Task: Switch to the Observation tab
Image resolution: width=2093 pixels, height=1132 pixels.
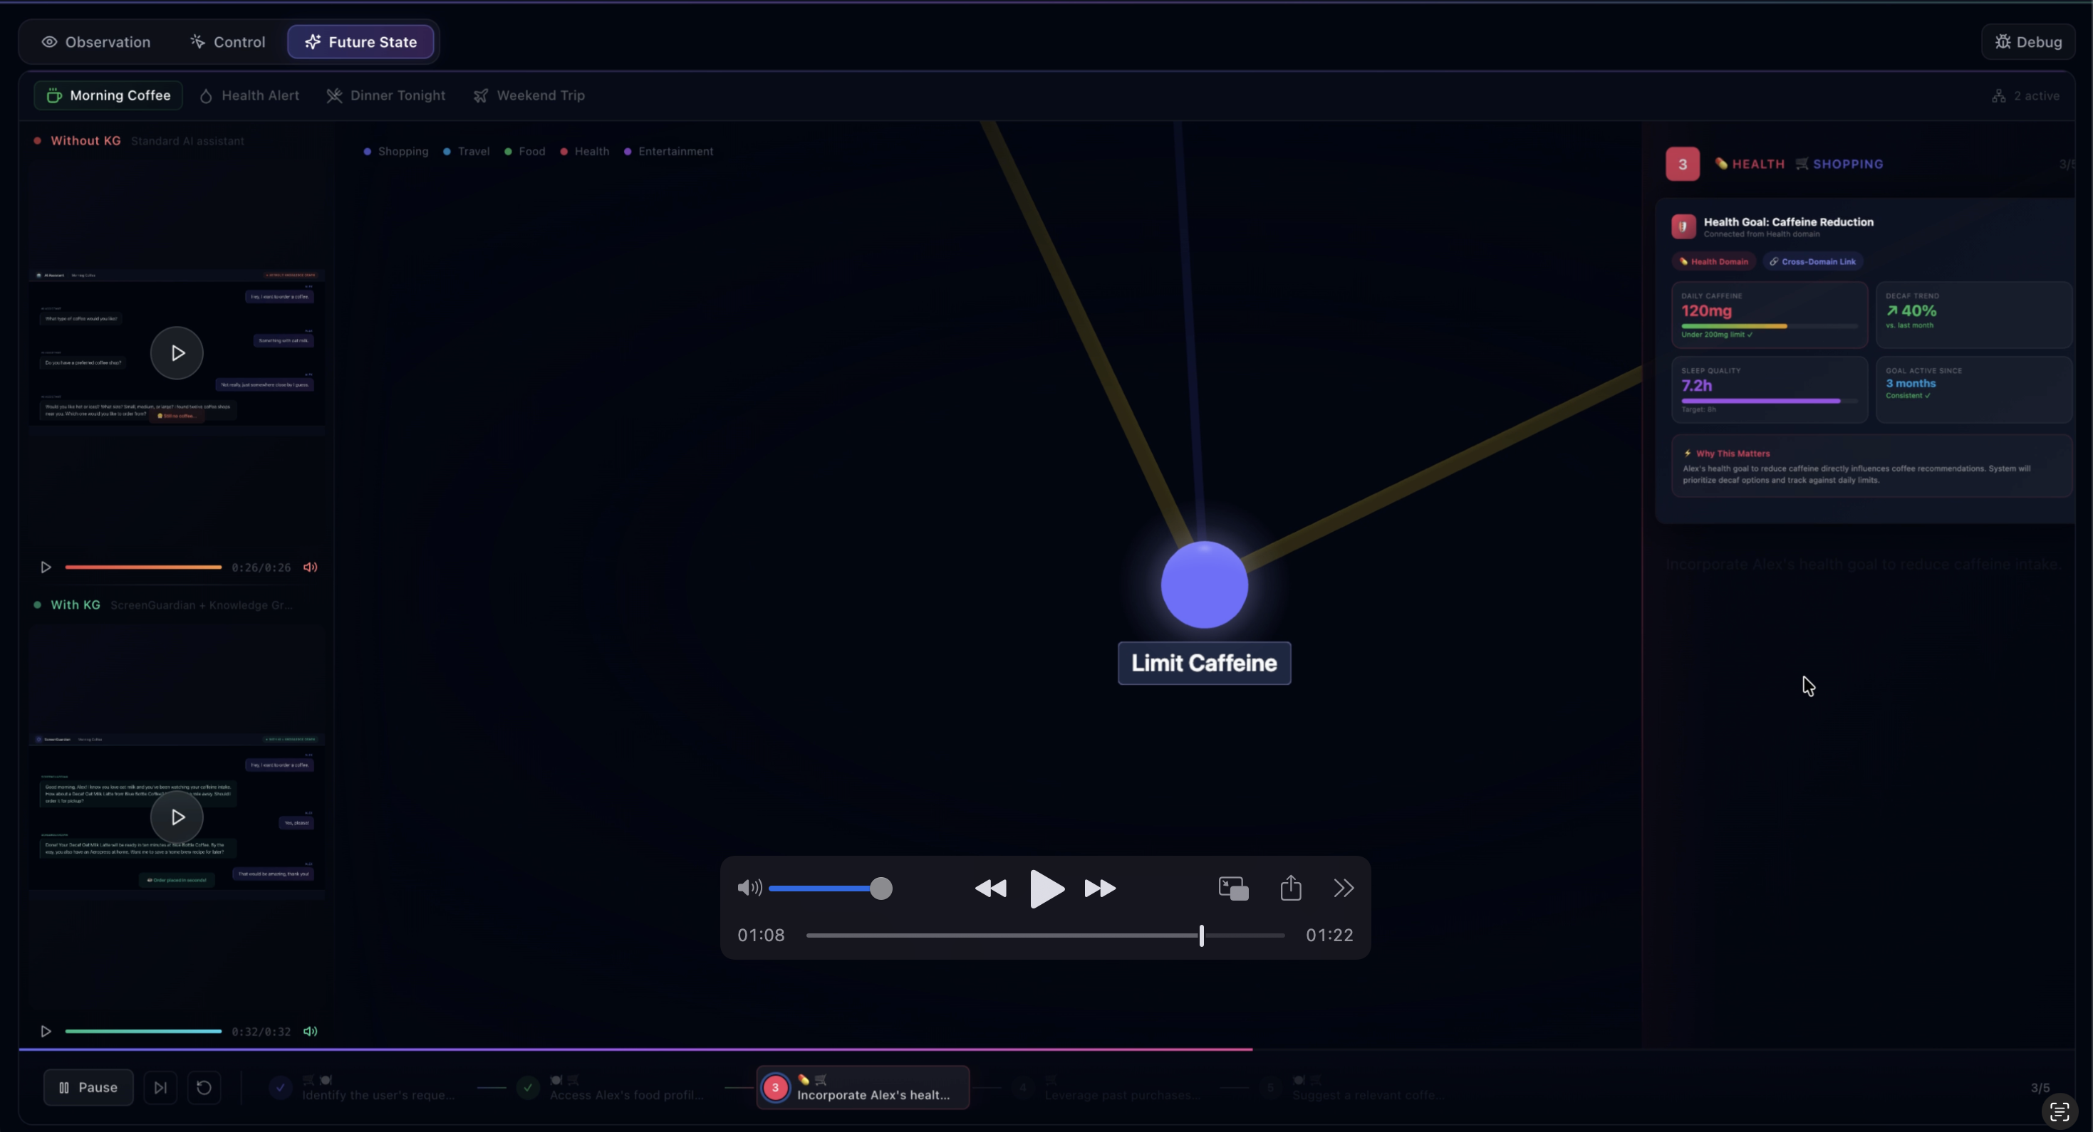Action: coord(96,42)
